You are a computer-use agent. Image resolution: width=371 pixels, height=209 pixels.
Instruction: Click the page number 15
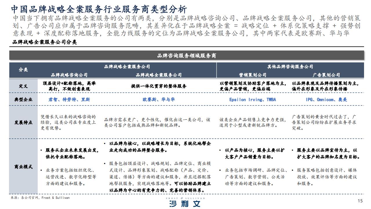[x=360, y=201]
